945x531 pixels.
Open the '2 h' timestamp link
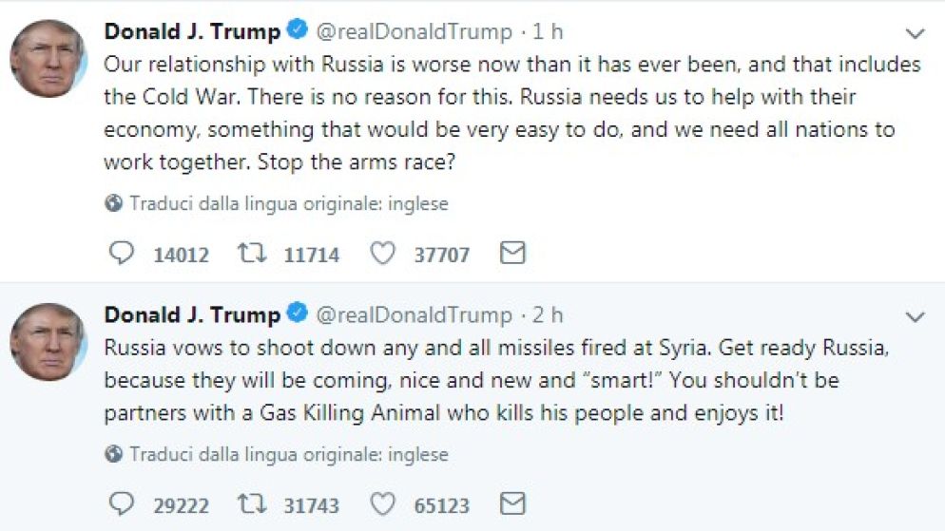tap(548, 314)
